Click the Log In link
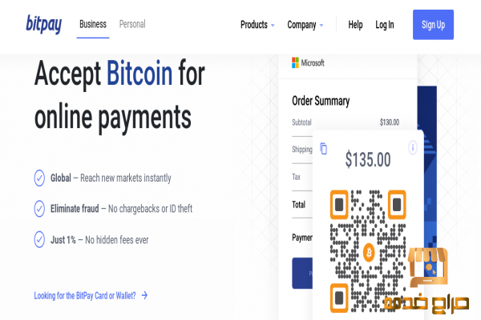 point(385,25)
